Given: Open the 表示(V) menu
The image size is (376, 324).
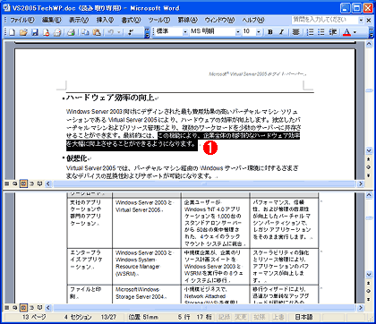Looking at the screenshot, I should (79, 20).
